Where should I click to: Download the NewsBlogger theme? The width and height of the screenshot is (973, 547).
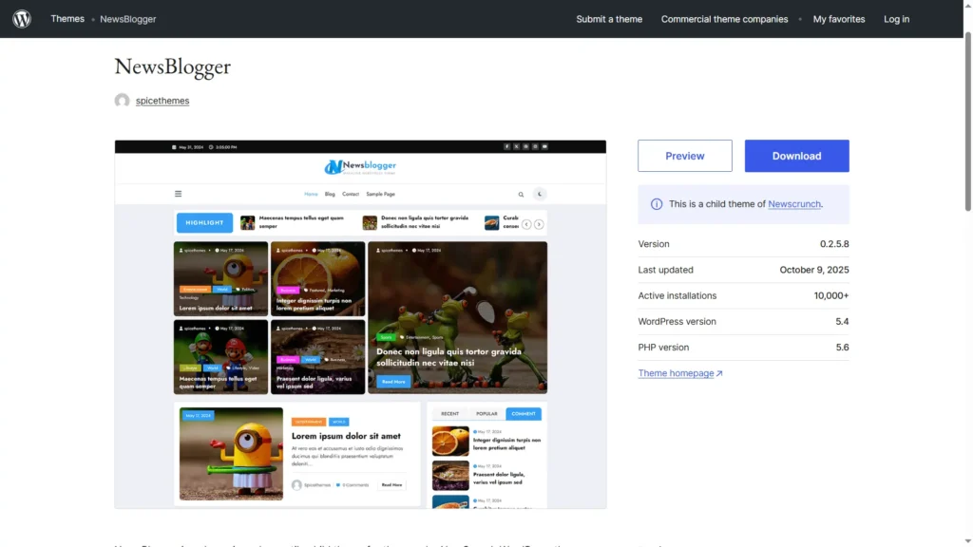click(797, 156)
